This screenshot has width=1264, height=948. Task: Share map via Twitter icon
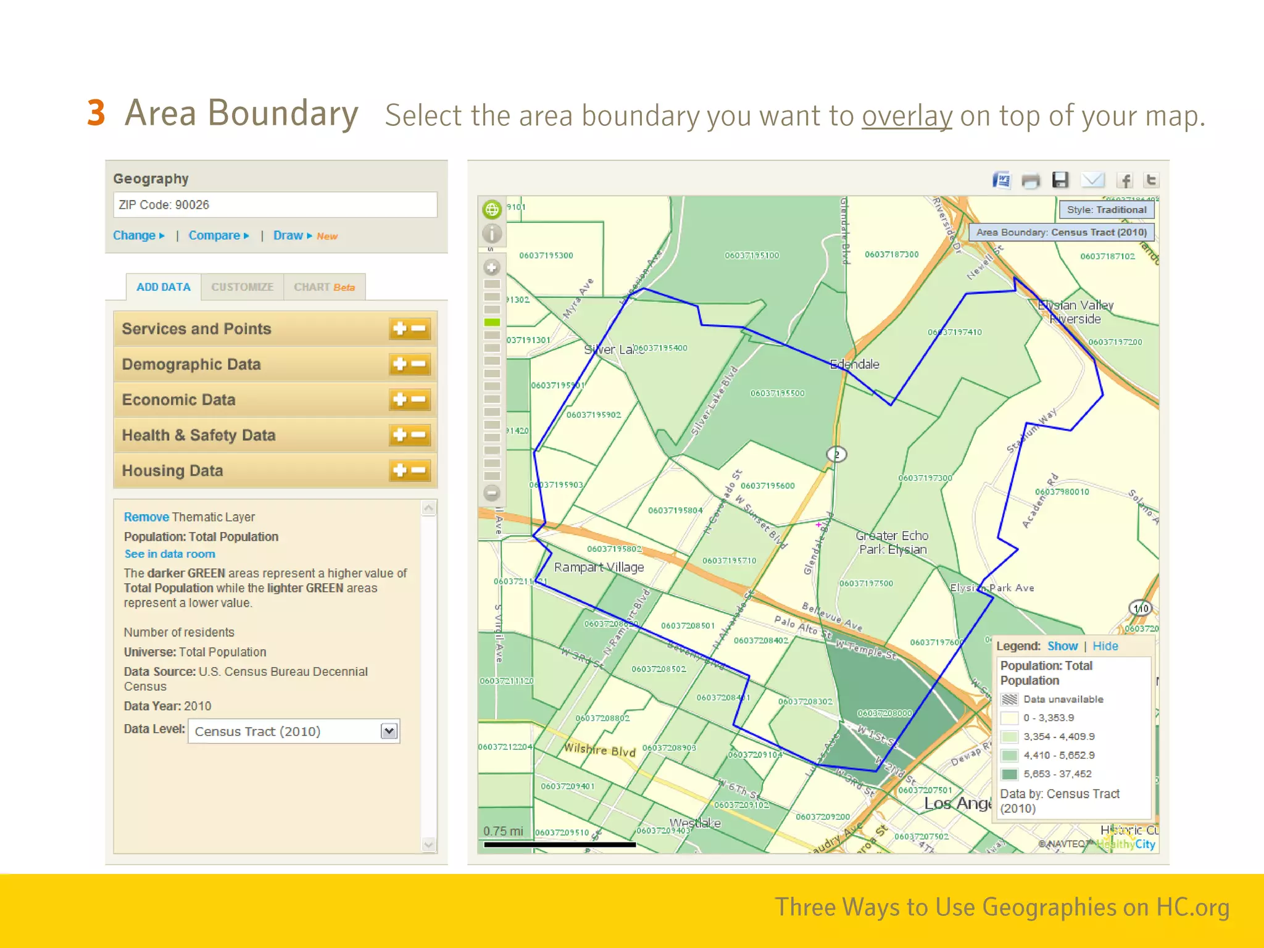(x=1150, y=180)
